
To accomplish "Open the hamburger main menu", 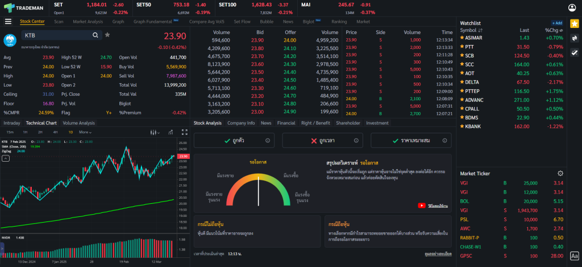I will pos(8,22).
